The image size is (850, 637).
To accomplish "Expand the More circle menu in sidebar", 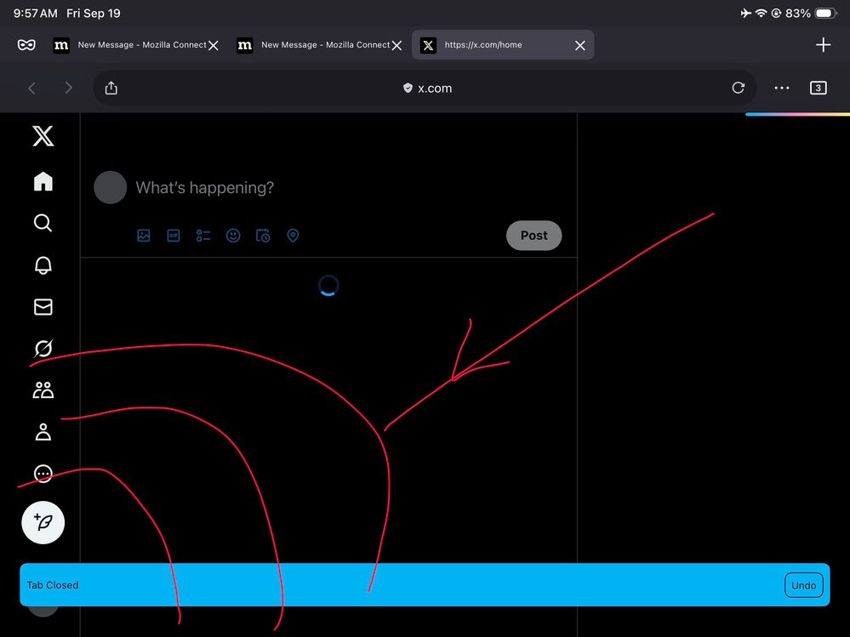I will click(x=43, y=474).
